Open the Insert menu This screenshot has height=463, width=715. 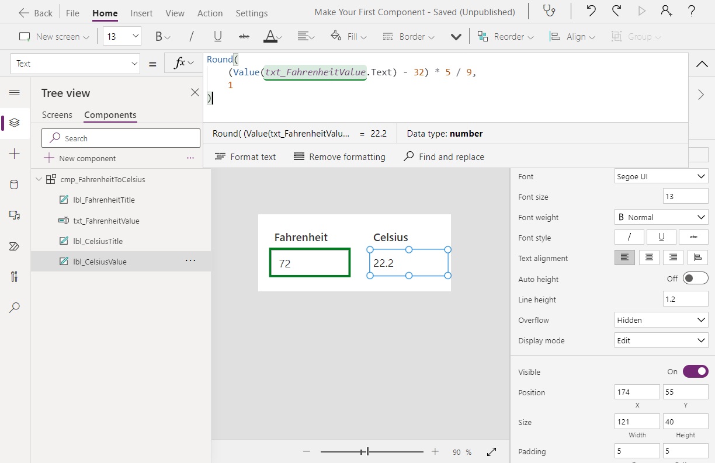(x=141, y=12)
